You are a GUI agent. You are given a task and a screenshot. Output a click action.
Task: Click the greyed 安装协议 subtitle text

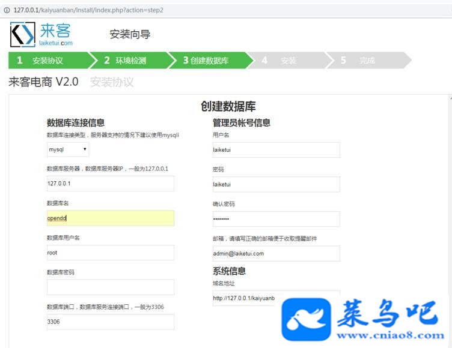coord(112,82)
